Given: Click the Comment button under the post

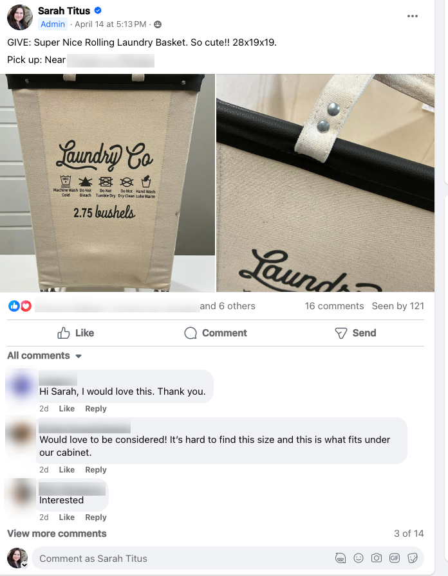Looking at the screenshot, I should [x=216, y=333].
